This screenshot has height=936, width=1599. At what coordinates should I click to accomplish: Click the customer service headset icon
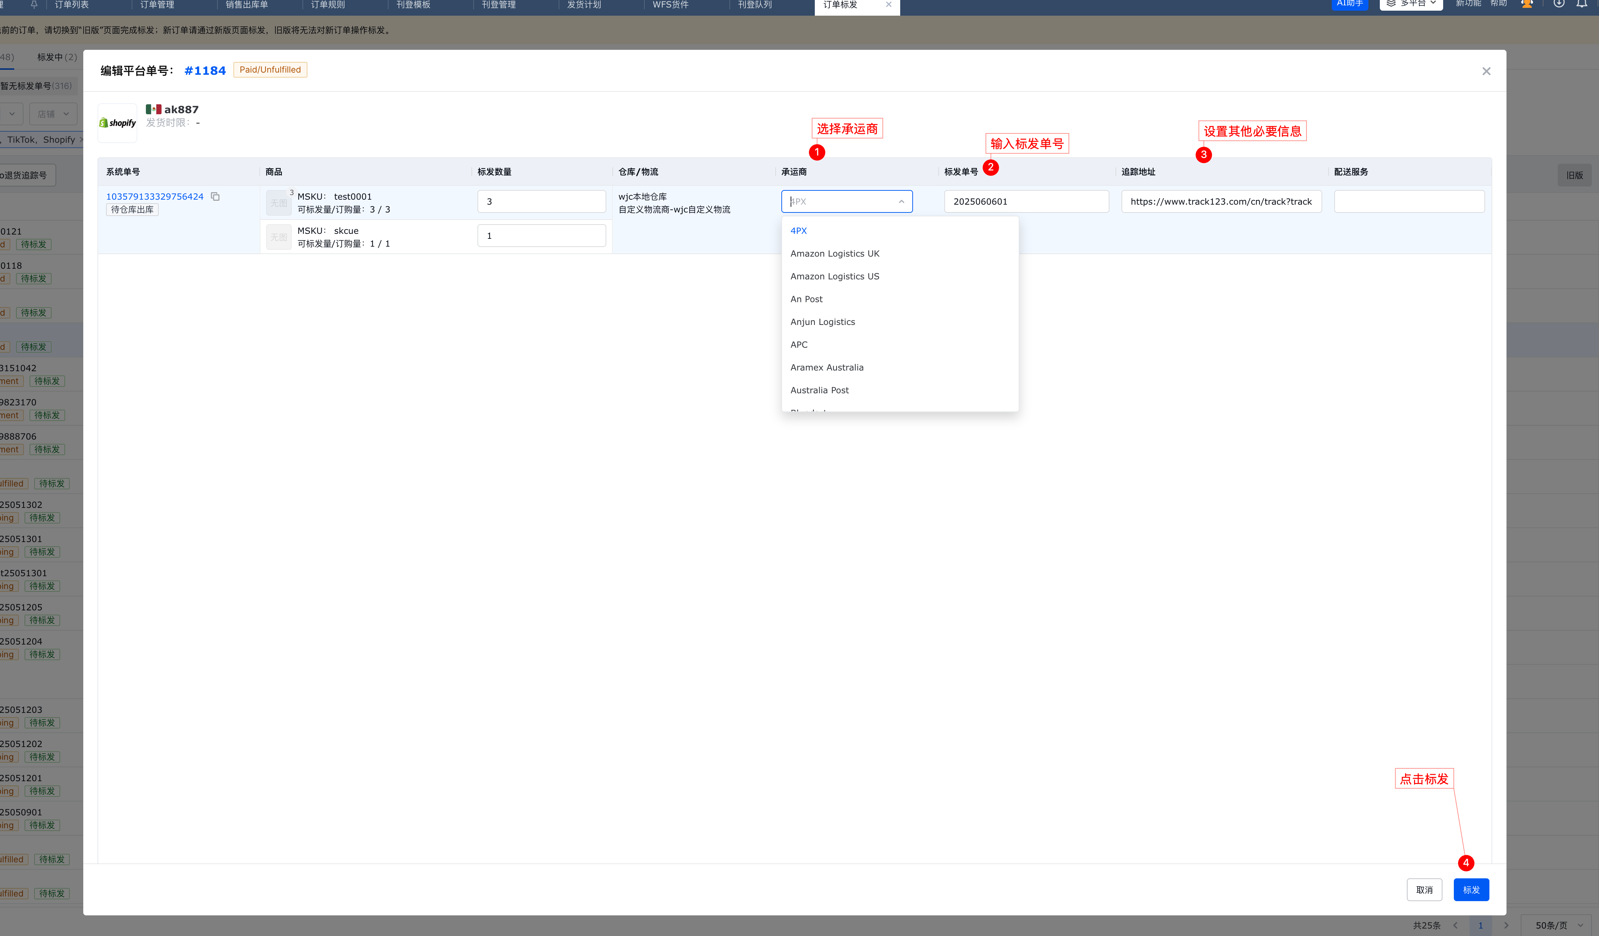click(x=1527, y=4)
